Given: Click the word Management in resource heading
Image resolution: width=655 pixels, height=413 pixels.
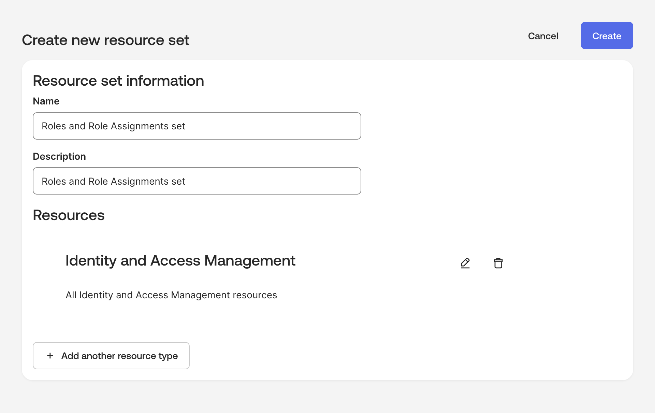Looking at the screenshot, I should [250, 261].
